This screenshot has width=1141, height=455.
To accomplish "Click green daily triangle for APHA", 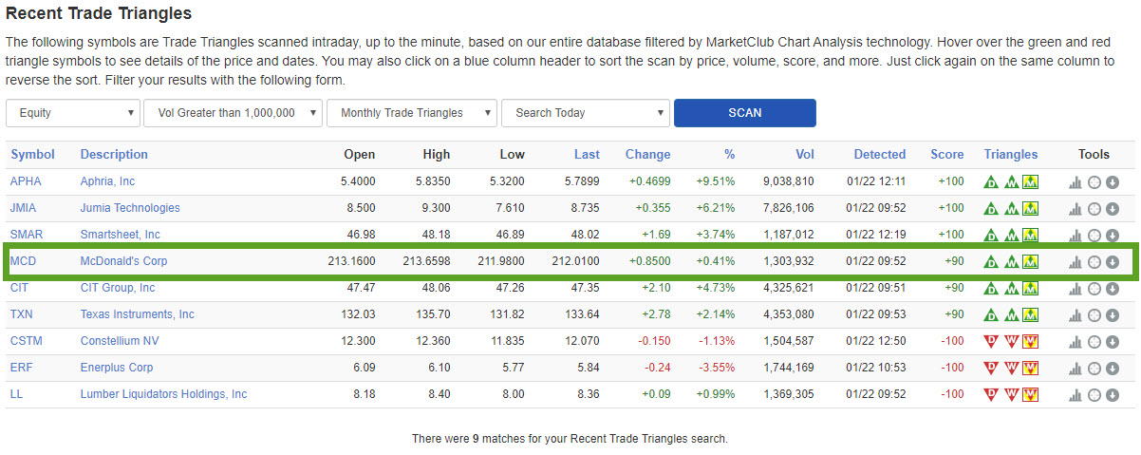I will point(991,182).
